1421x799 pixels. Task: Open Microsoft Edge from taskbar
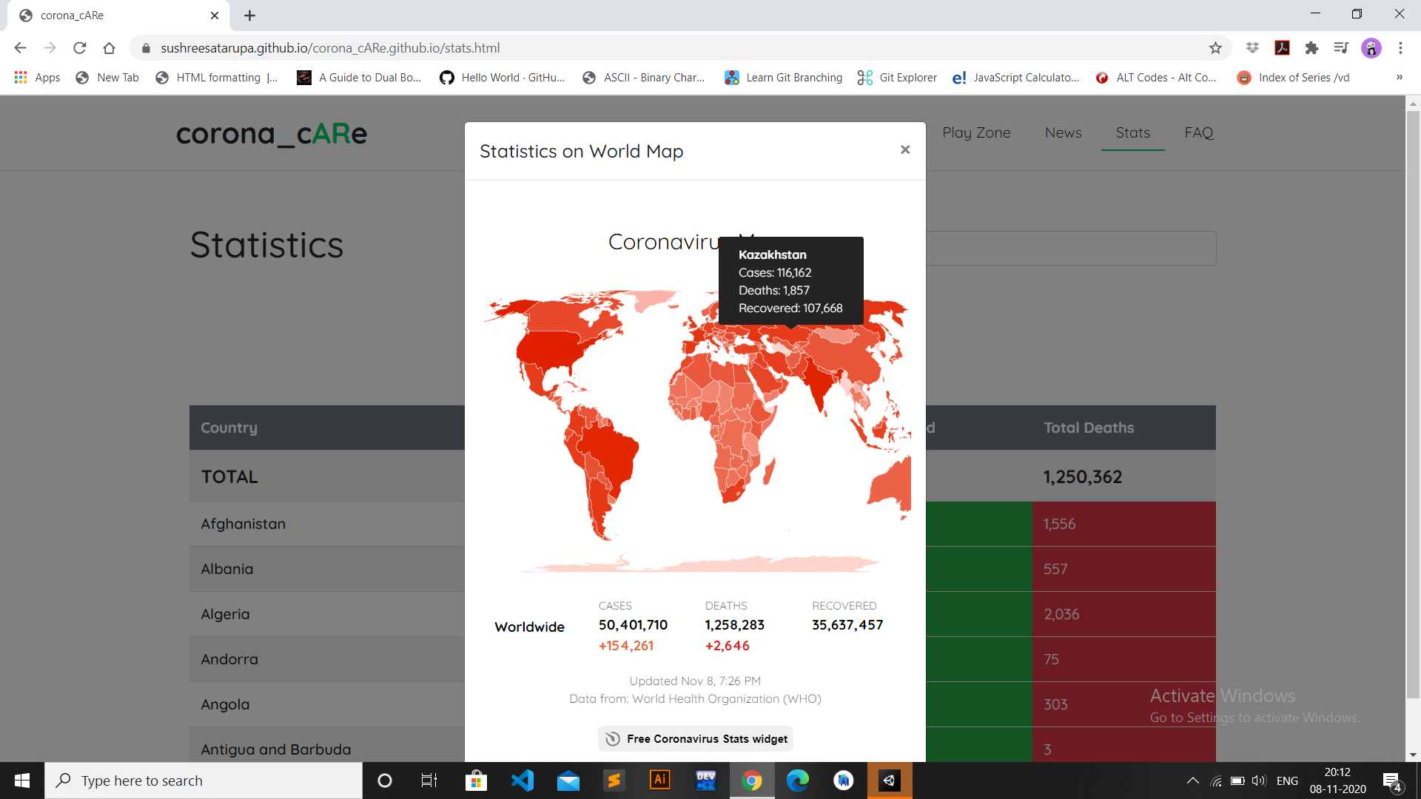click(797, 781)
